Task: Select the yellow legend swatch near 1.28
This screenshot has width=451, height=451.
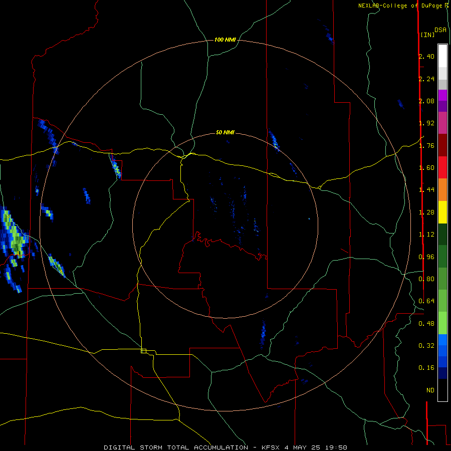Action: coord(442,212)
